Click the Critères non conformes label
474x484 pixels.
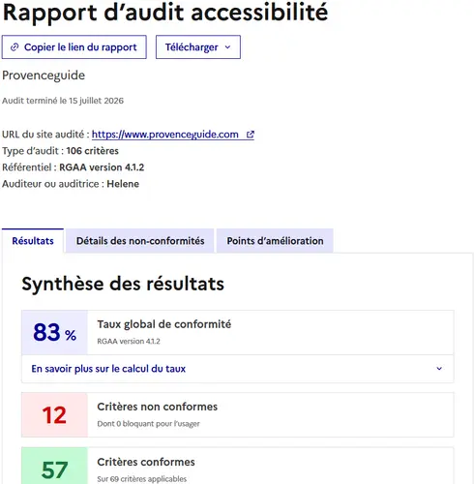(158, 407)
